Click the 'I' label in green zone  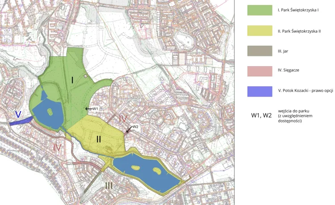pyautogui.click(x=72, y=80)
